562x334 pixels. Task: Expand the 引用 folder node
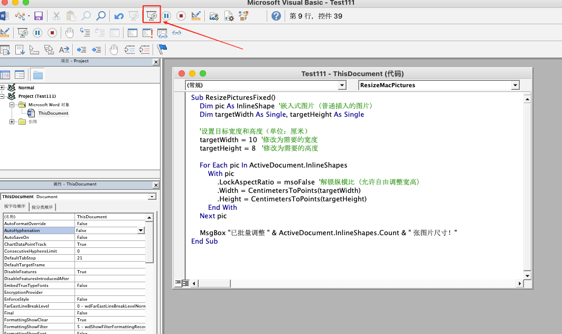[x=12, y=122]
